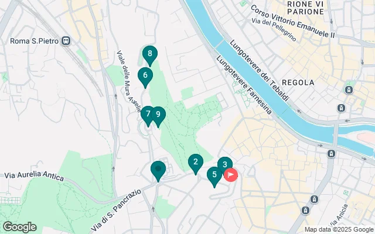
Task: Open the Google logo link
Action: (19, 227)
